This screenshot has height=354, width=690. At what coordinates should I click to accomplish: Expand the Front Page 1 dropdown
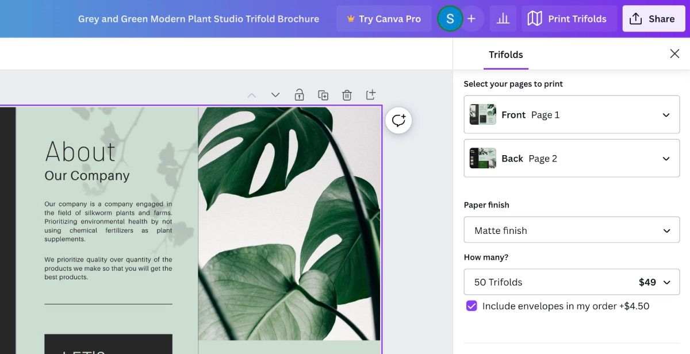665,114
